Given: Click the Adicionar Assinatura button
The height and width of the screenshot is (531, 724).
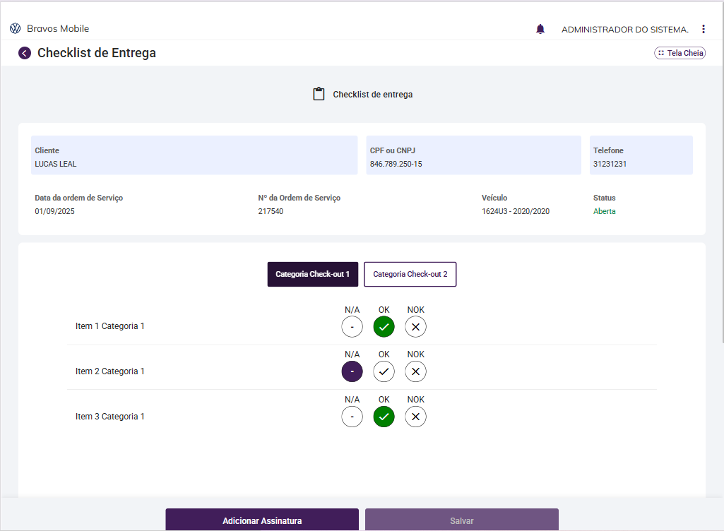Looking at the screenshot, I should 262,520.
